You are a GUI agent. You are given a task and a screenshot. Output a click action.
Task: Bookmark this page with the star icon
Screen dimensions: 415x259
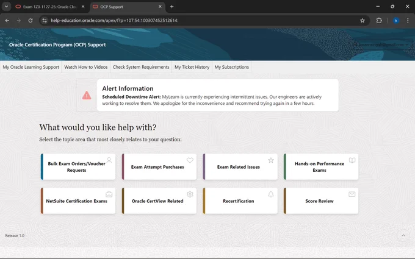point(363,20)
